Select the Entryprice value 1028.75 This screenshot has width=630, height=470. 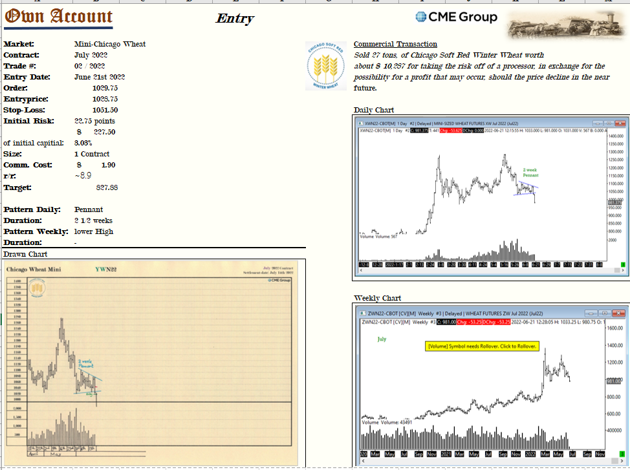[x=105, y=99]
